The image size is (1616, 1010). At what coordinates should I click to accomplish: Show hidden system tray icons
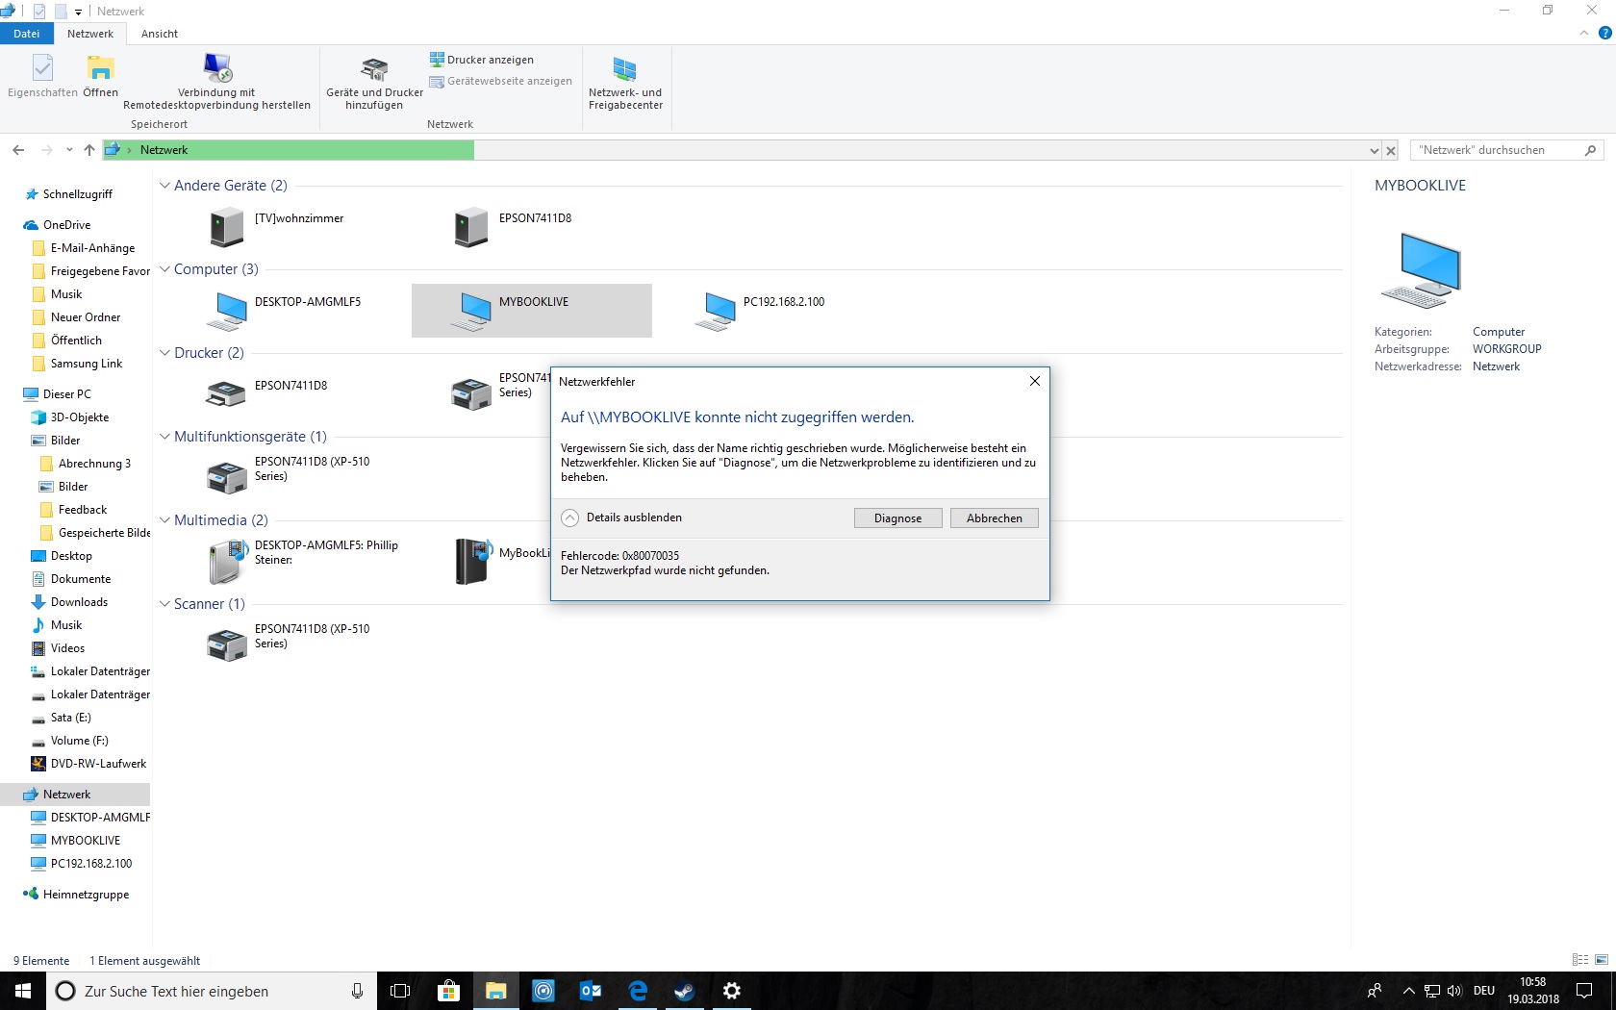tap(1409, 991)
